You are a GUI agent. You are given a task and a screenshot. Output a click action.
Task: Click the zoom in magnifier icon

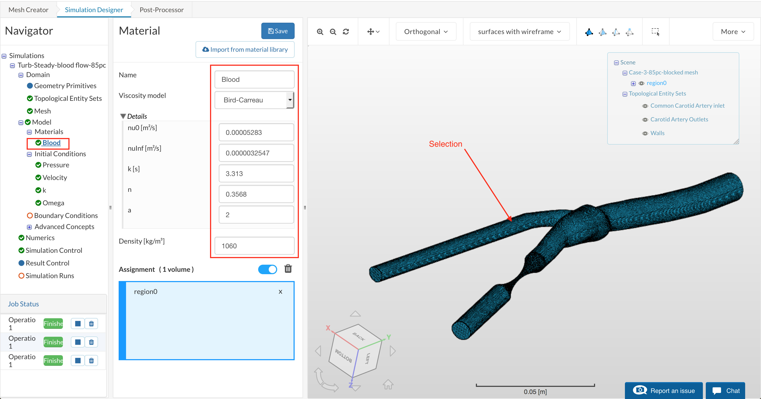coord(320,32)
